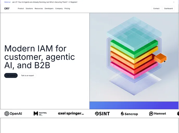Expand the Resources navigation menu
Viewport: 179px width, 133px height.
(39, 9)
